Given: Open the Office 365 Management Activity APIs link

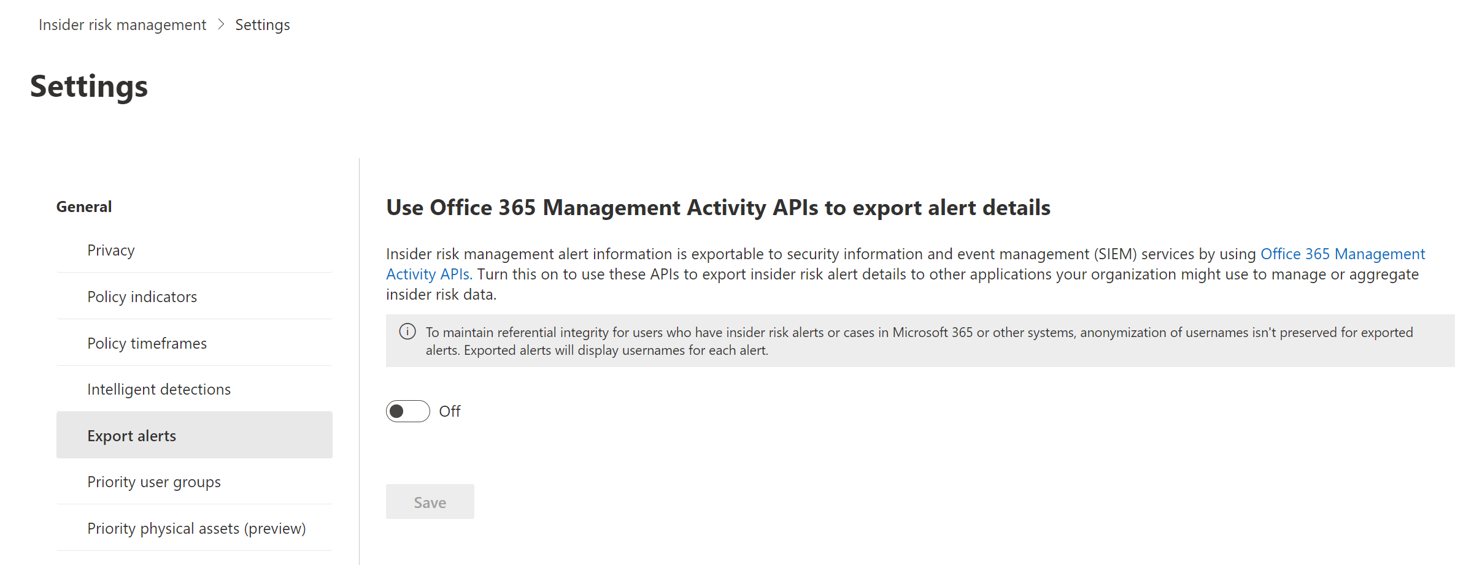Looking at the screenshot, I should coord(1342,254).
